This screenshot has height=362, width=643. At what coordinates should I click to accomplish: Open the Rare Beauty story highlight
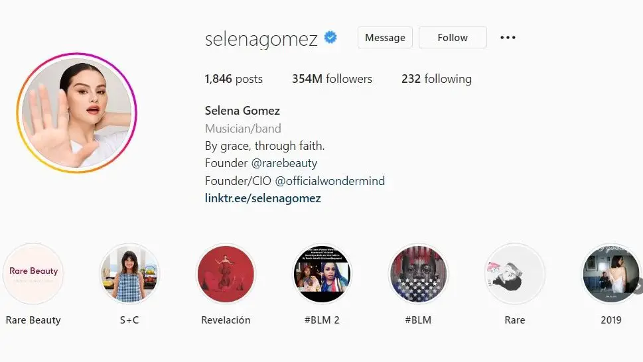coord(33,274)
